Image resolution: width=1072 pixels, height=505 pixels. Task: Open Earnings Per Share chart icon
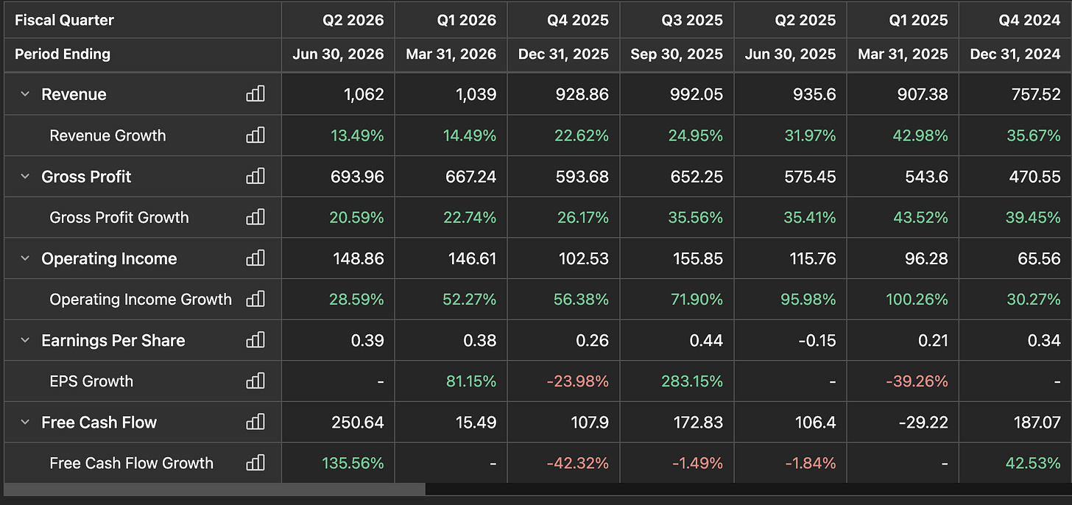pyautogui.click(x=255, y=340)
